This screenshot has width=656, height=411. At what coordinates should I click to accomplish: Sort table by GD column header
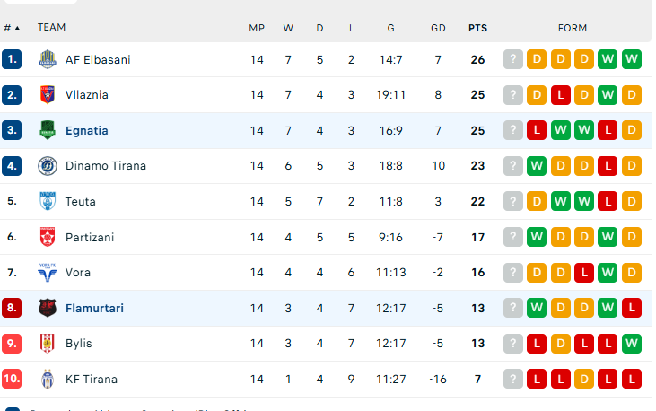coord(438,28)
